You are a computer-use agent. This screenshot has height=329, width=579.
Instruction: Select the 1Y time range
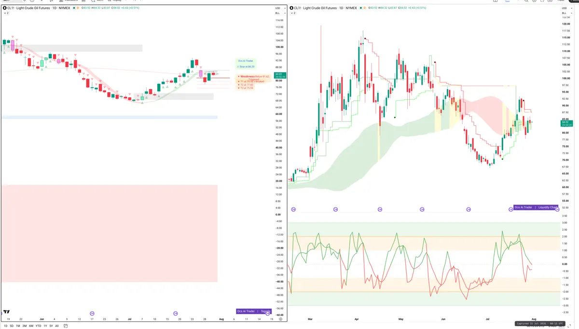45,326
